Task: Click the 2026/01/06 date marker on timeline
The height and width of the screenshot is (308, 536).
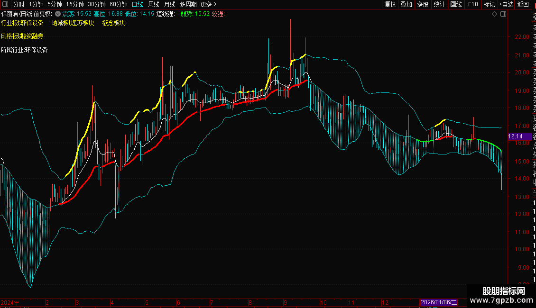Action: tap(438, 302)
